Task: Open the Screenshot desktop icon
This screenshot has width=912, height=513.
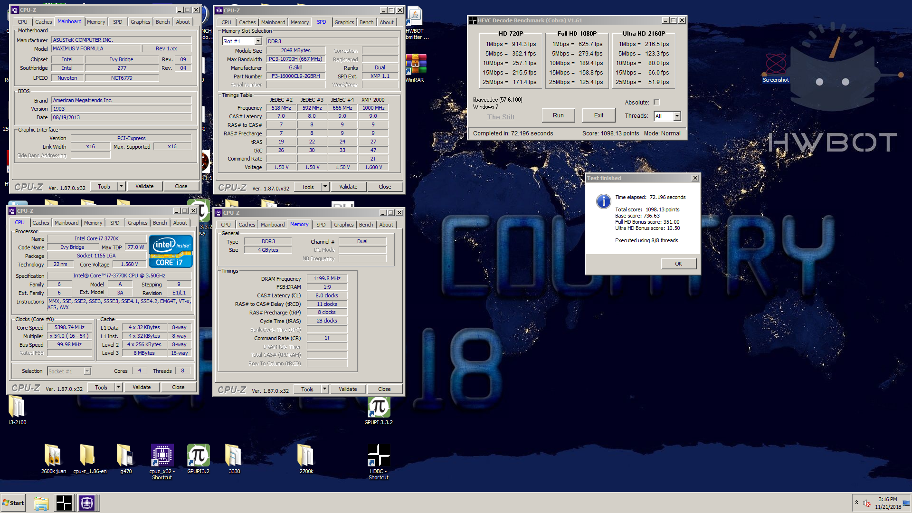Action: [776, 67]
